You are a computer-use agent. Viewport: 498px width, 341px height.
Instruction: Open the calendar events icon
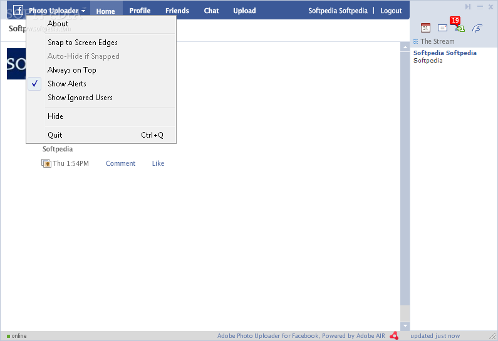(425, 28)
